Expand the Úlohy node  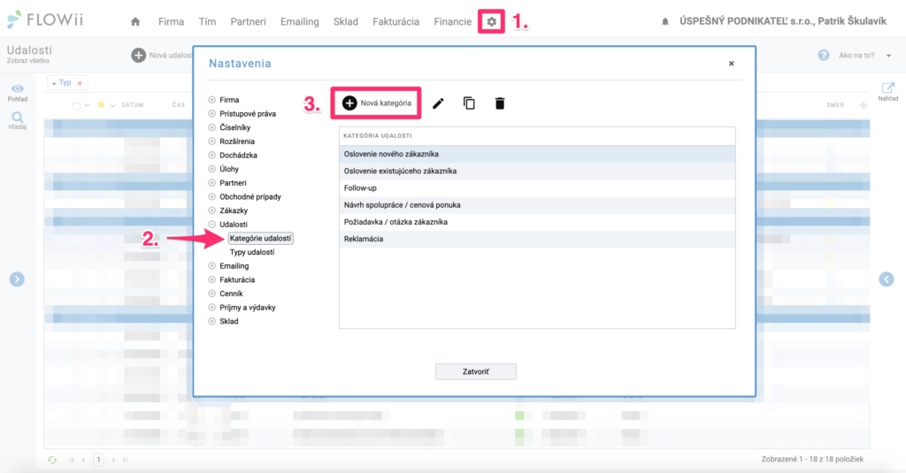click(212, 169)
